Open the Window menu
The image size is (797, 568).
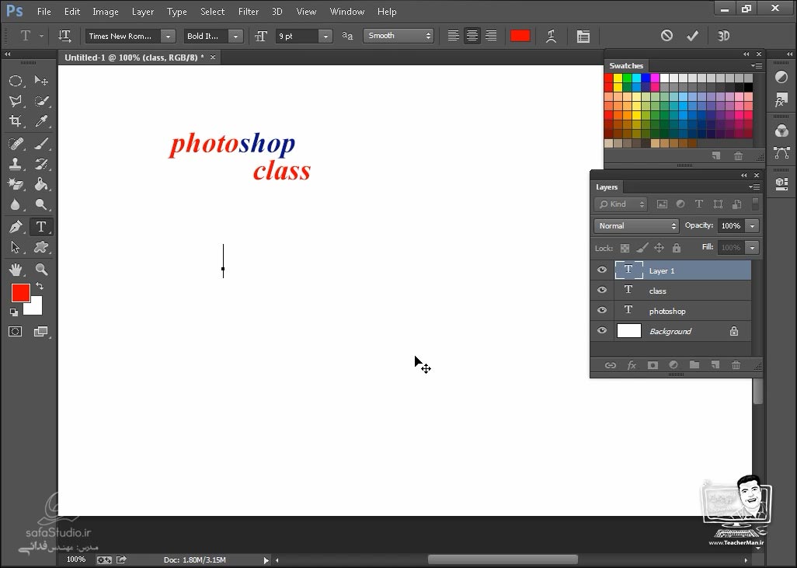[347, 11]
